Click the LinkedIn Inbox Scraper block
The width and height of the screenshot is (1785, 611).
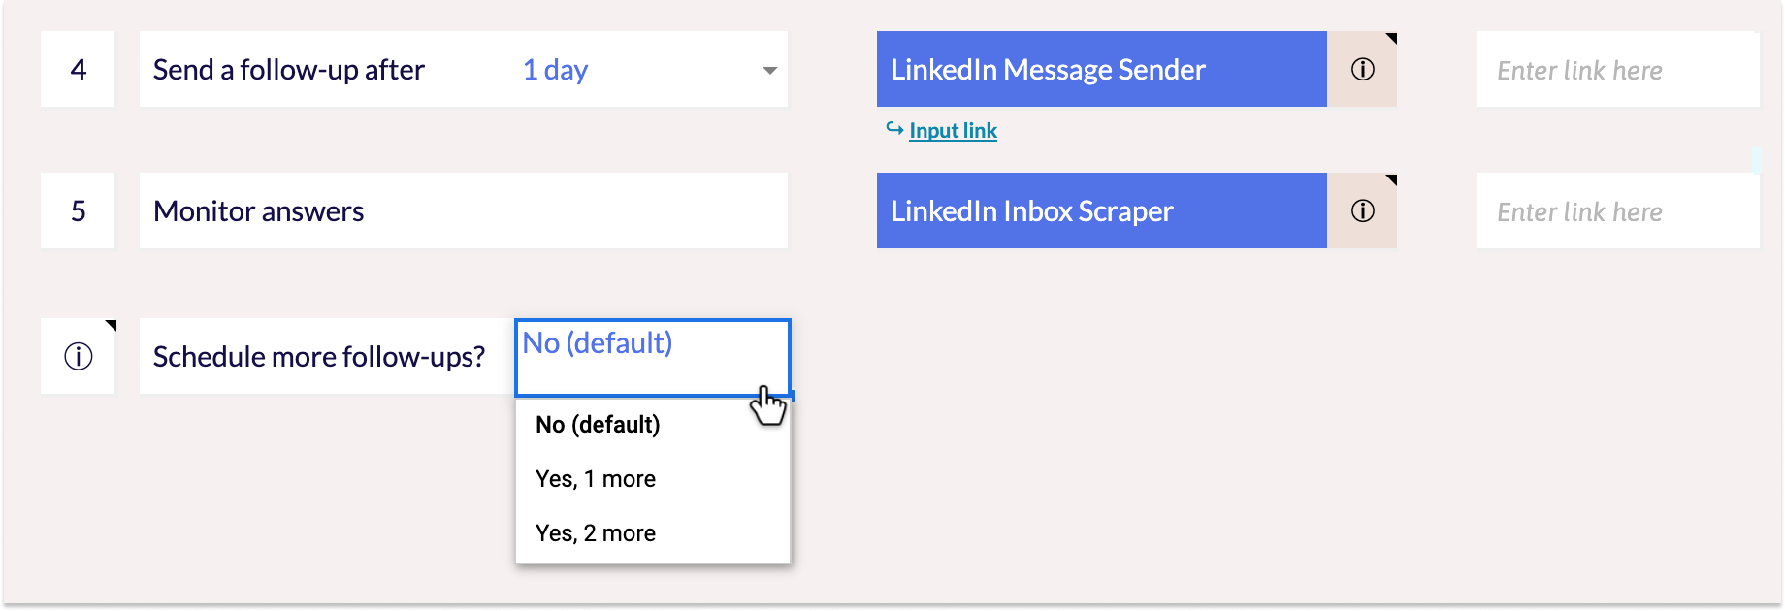(1101, 209)
